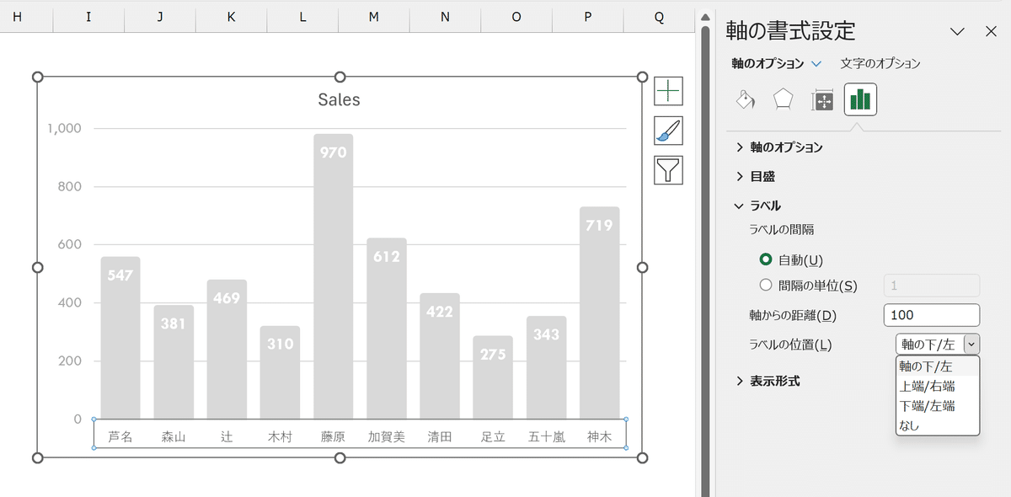Image resolution: width=1011 pixels, height=497 pixels.
Task: Open the task pane options chevron
Action: (957, 32)
